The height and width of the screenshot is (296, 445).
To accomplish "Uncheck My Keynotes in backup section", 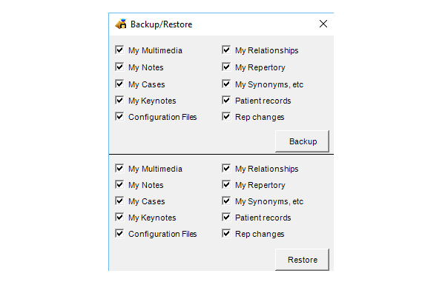I will click(x=119, y=101).
